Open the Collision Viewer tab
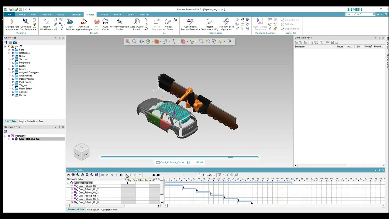 point(110,210)
